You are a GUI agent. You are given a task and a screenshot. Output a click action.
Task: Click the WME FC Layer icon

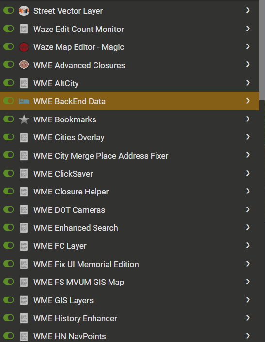coord(24,246)
